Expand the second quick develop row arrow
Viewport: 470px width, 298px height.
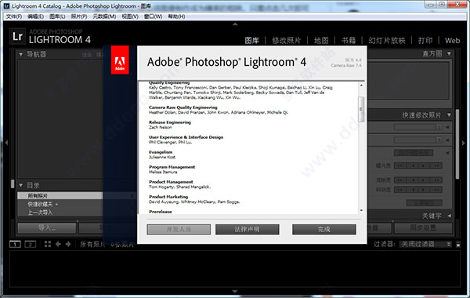tap(447, 140)
